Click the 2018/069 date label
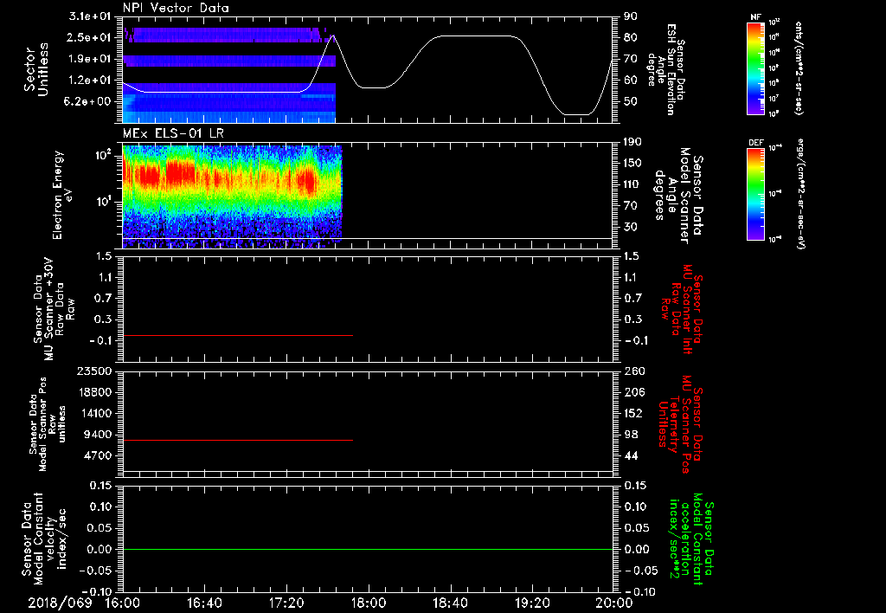 click(61, 603)
